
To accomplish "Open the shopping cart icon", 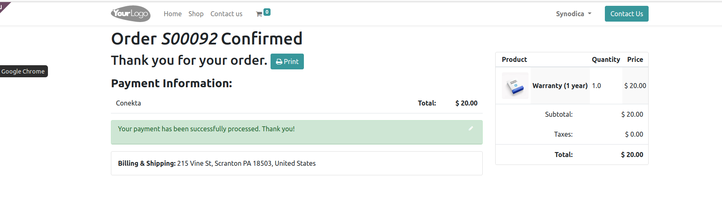I will click(259, 14).
